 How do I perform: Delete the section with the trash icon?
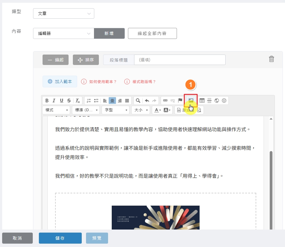271,59
